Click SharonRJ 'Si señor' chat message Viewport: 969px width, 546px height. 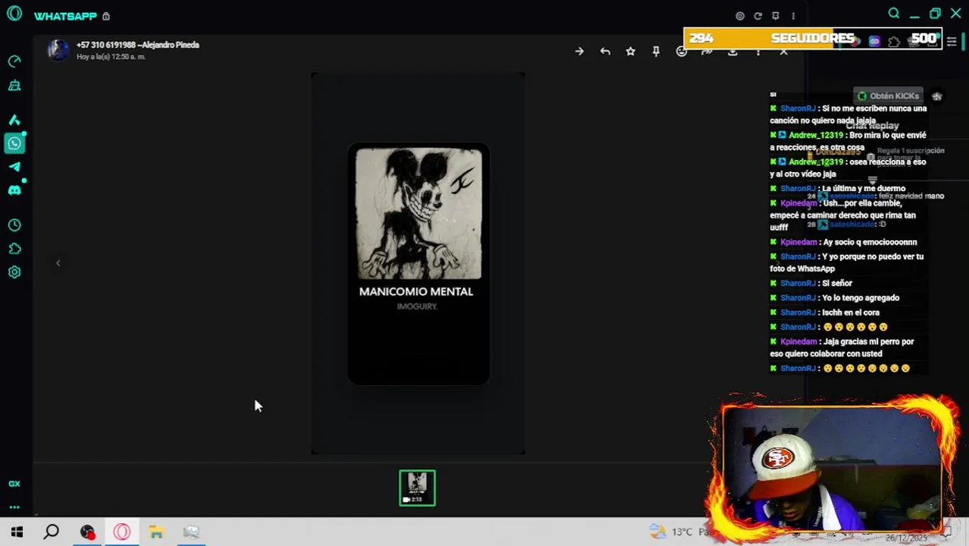coord(811,283)
